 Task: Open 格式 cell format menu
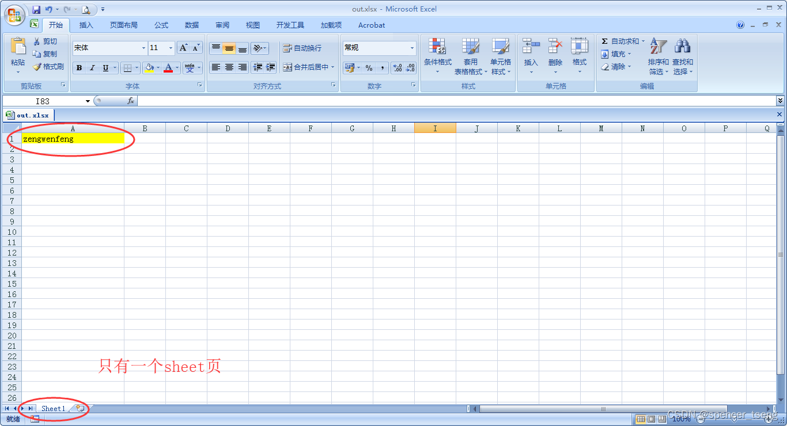point(580,56)
